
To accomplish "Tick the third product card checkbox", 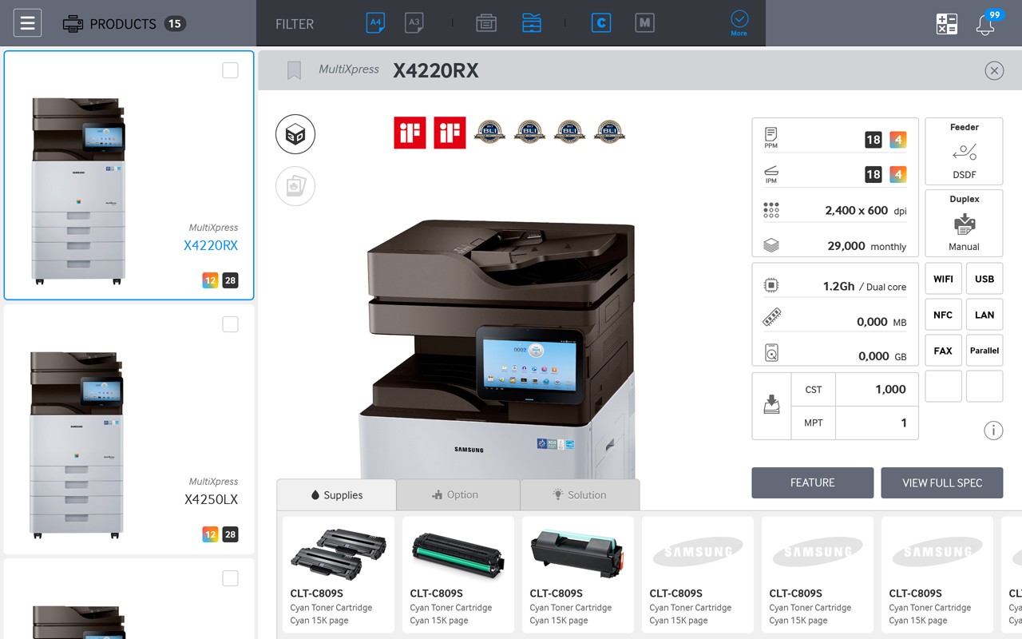I will 230,578.
